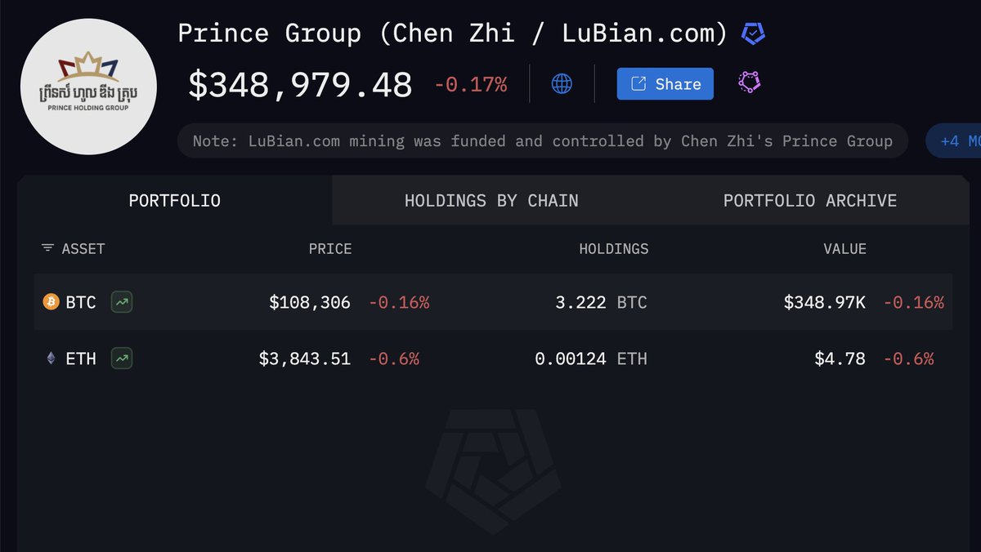Click the blue Share button
The width and height of the screenshot is (981, 552).
[x=665, y=84]
